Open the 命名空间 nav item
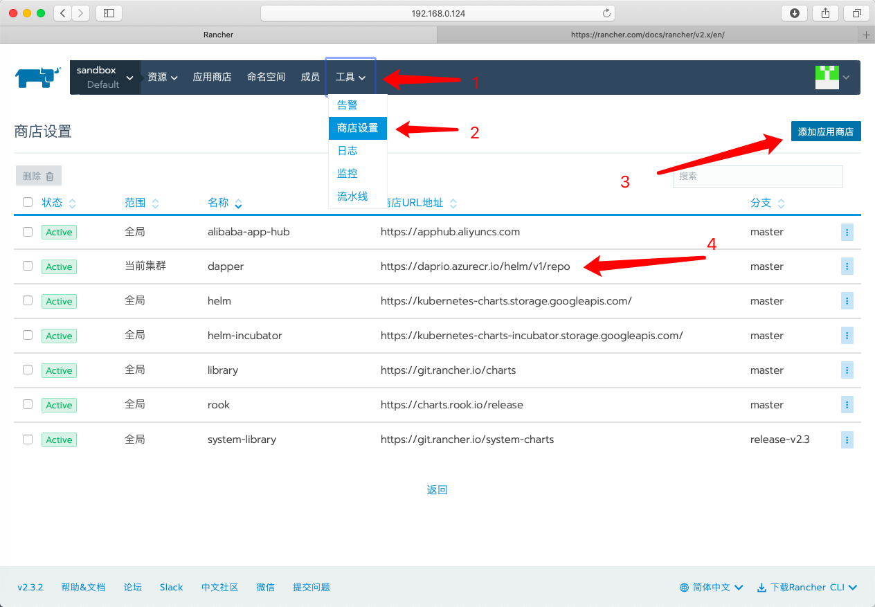This screenshot has height=607, width=875. 267,78
